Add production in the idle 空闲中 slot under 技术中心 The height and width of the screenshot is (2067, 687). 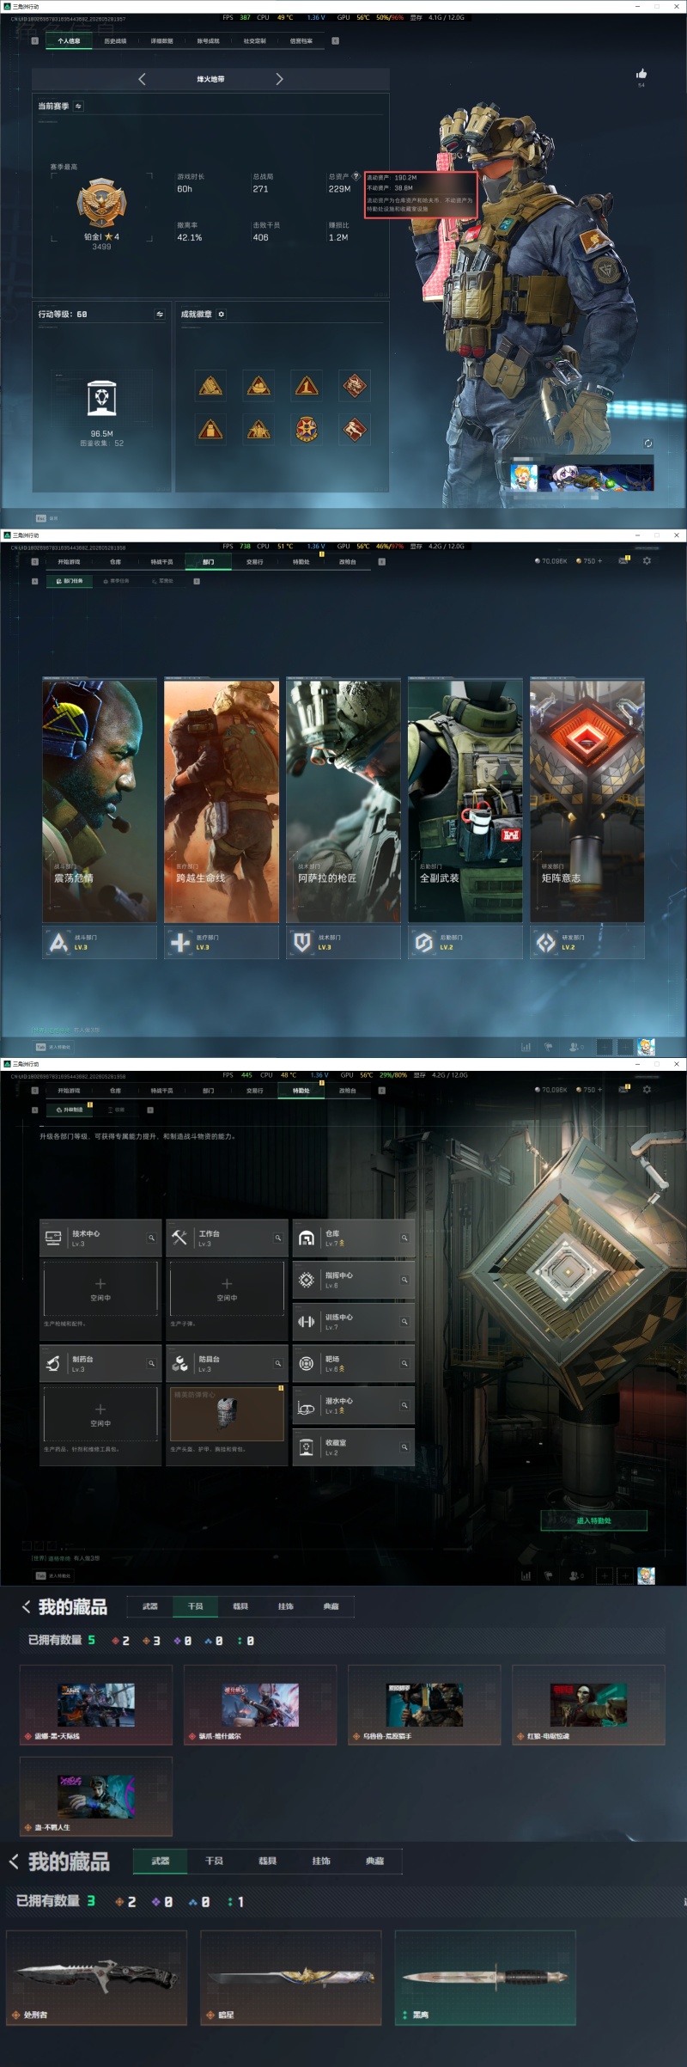tap(100, 1288)
